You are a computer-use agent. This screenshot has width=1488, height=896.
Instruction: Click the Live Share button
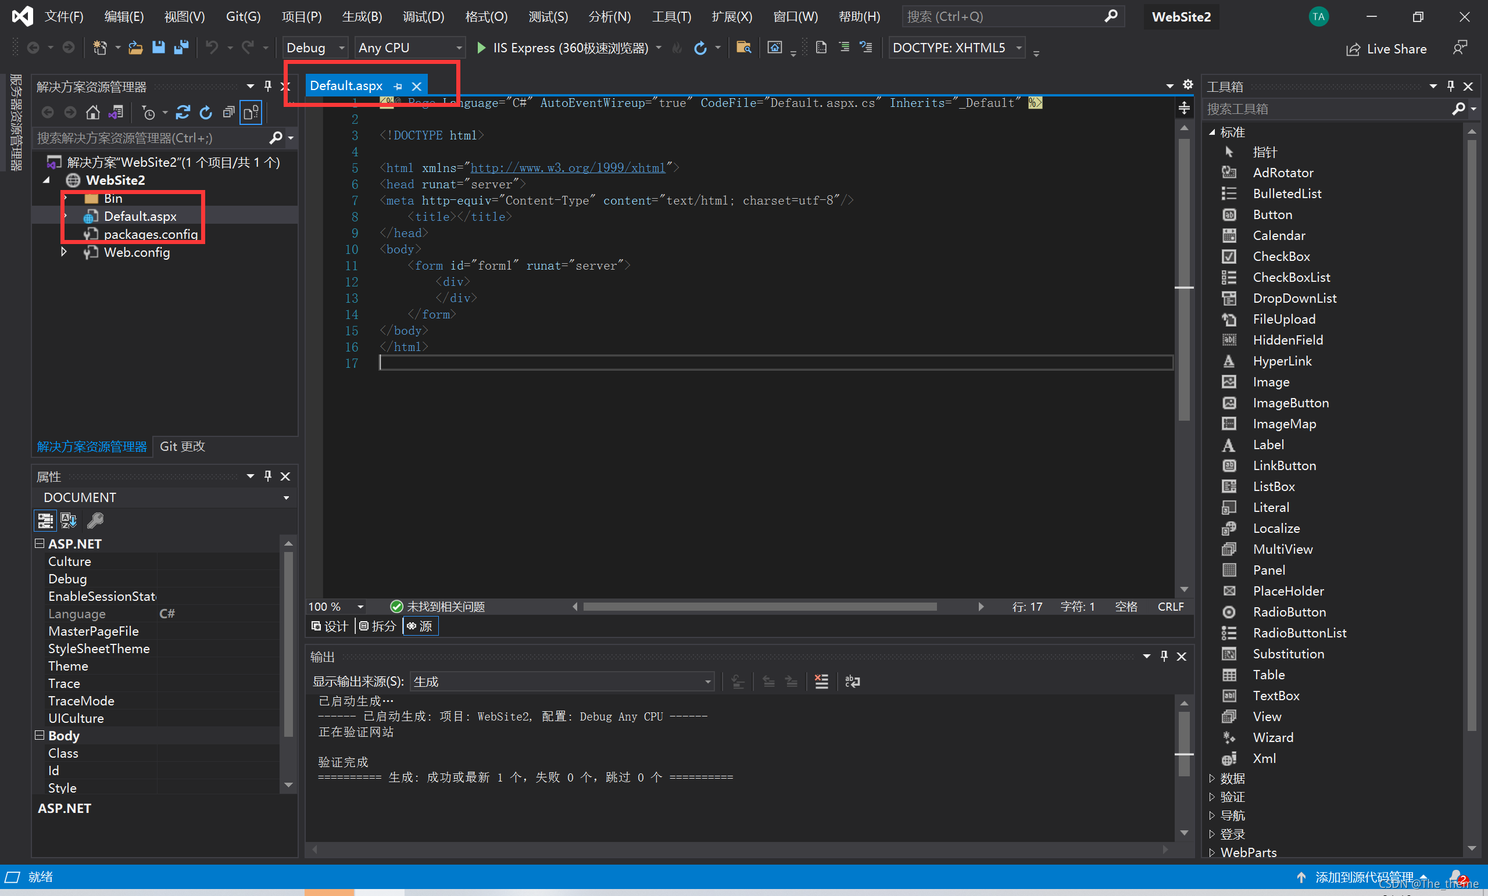pos(1386,49)
